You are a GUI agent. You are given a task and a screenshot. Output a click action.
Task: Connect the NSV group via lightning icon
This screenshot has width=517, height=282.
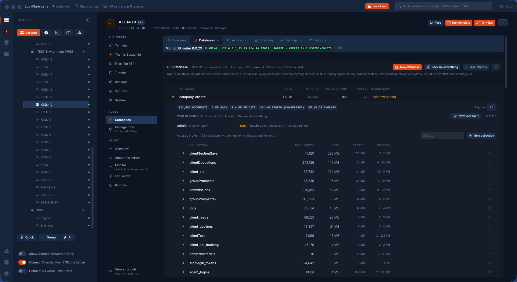click(83, 210)
